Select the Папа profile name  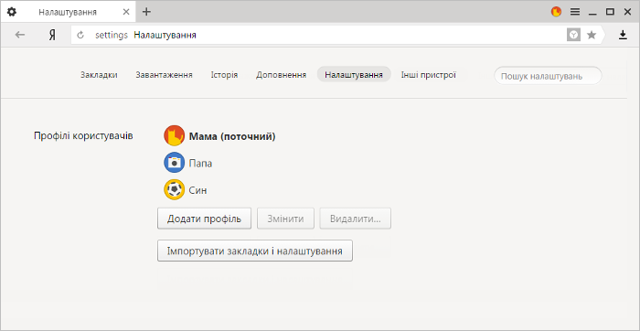point(200,164)
